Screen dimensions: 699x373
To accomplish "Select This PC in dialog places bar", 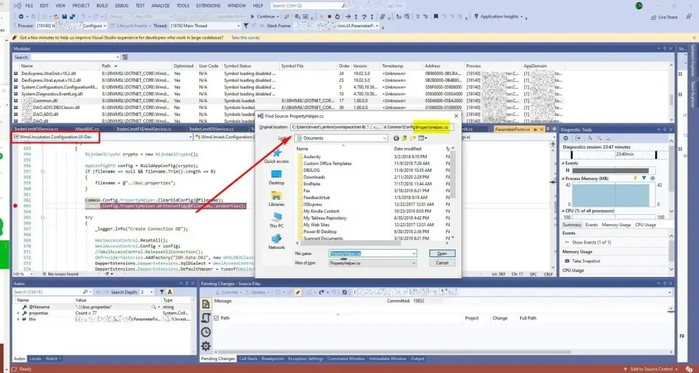I will 276,220.
